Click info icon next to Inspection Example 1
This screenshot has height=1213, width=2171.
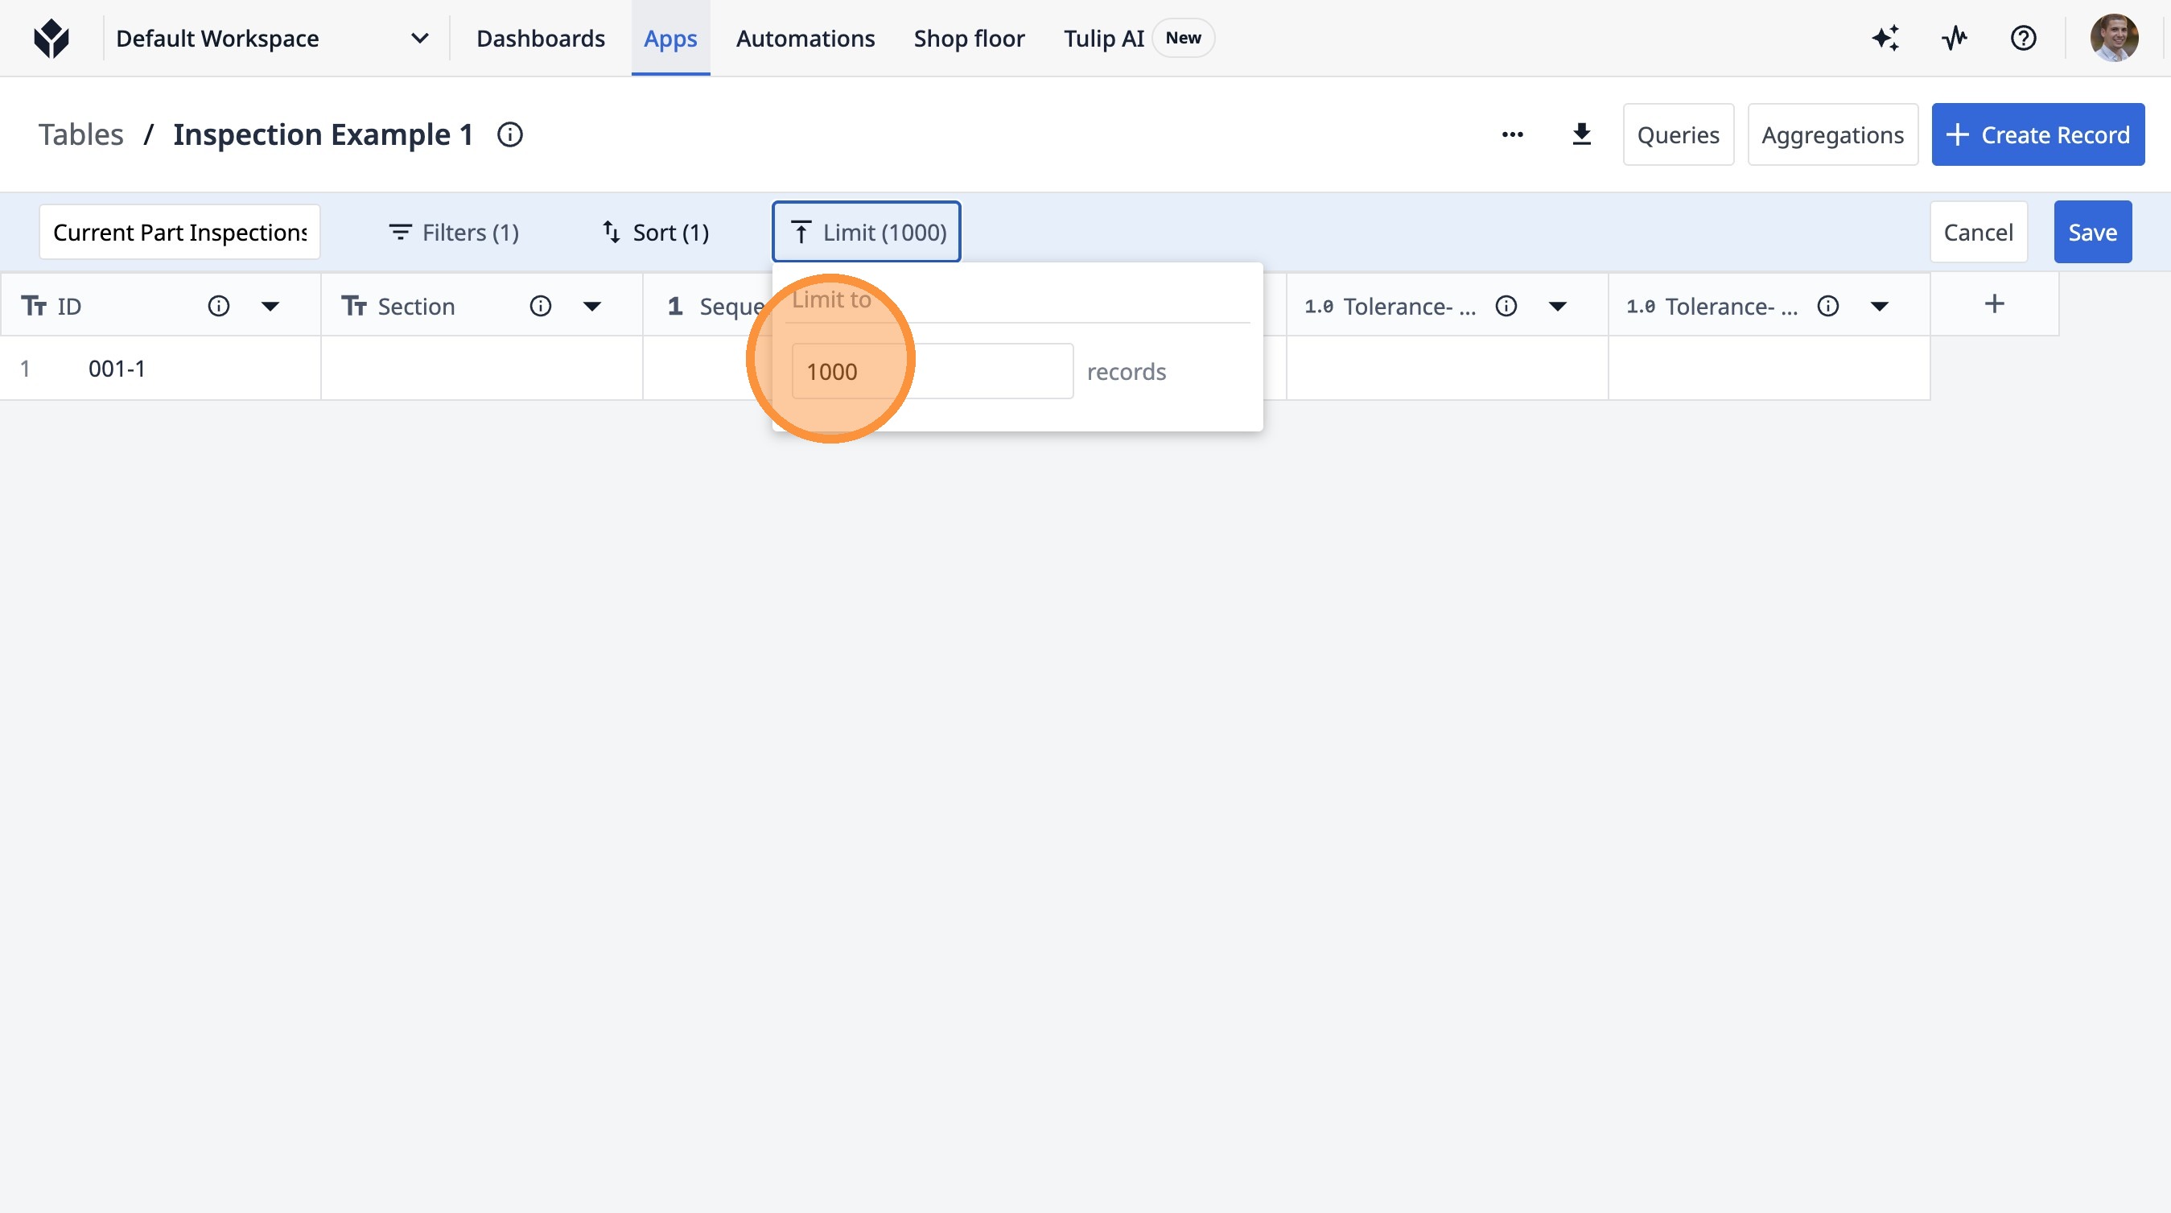pos(510,135)
